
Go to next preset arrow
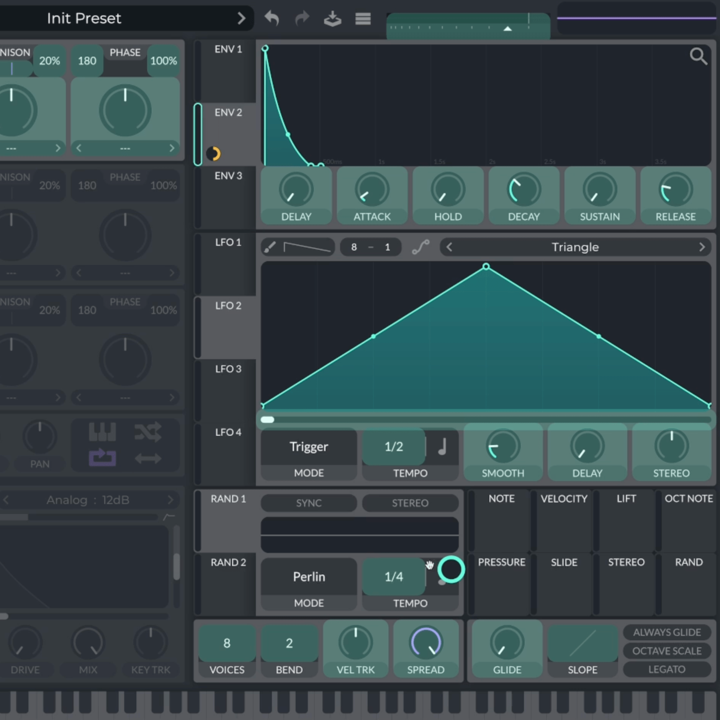tap(241, 18)
